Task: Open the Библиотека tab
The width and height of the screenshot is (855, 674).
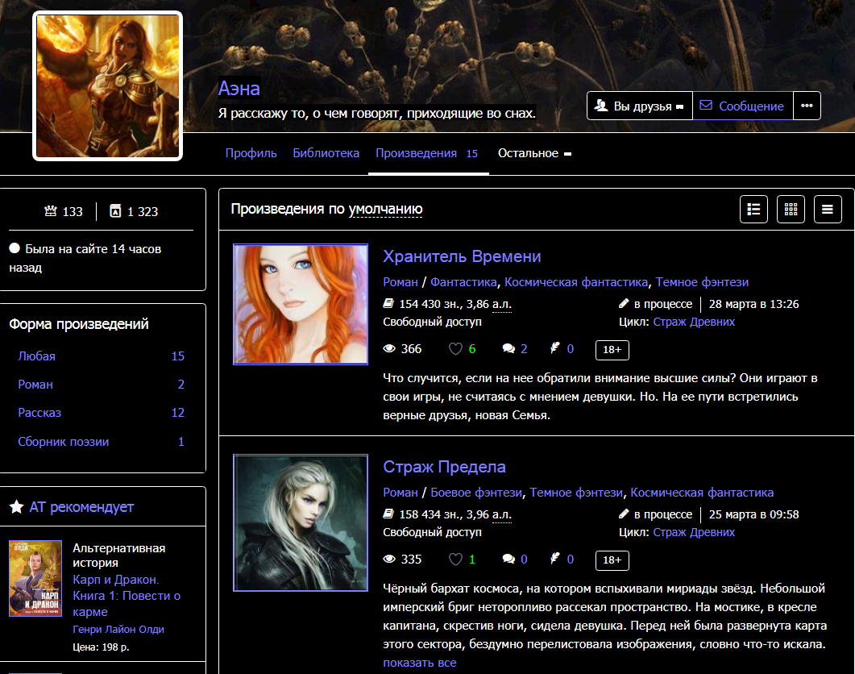Action: [x=326, y=153]
